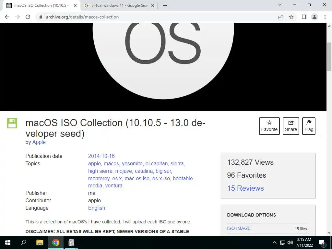Screen dimensions: 332x249
Task: Open the monterey topic link
Action: coord(99,179)
